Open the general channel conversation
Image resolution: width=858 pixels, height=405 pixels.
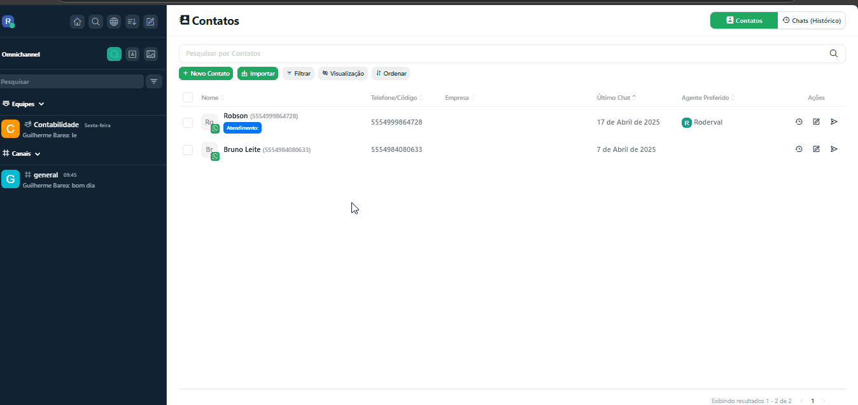pyautogui.click(x=83, y=179)
